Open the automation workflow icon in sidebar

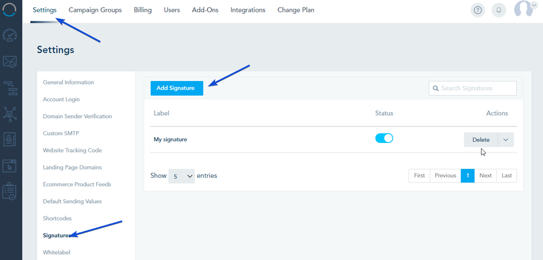[x=10, y=87]
